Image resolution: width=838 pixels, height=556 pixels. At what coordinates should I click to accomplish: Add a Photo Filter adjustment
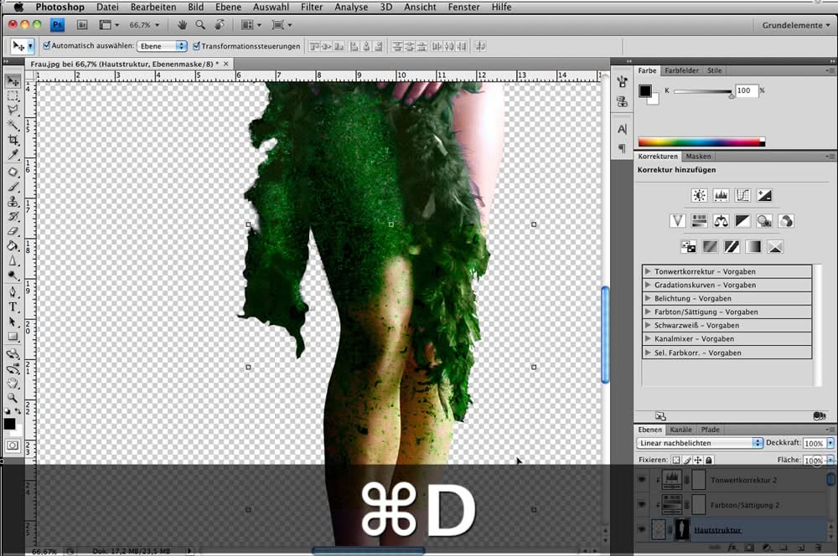764,220
